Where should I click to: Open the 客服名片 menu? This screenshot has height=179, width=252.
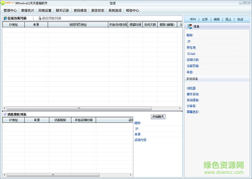tap(27, 10)
